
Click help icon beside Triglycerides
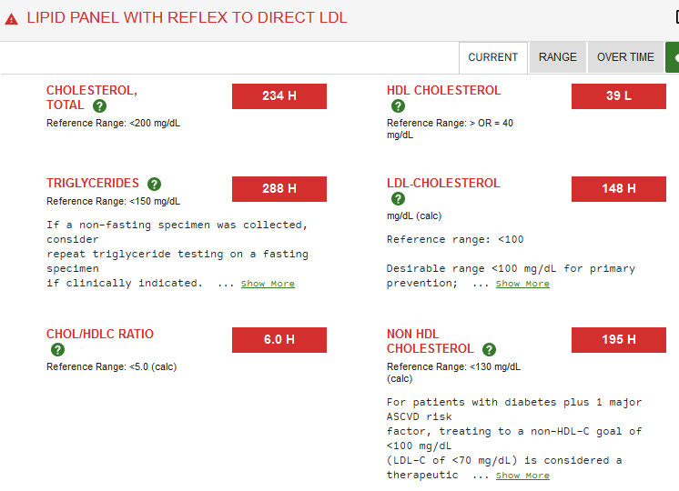[x=154, y=184]
